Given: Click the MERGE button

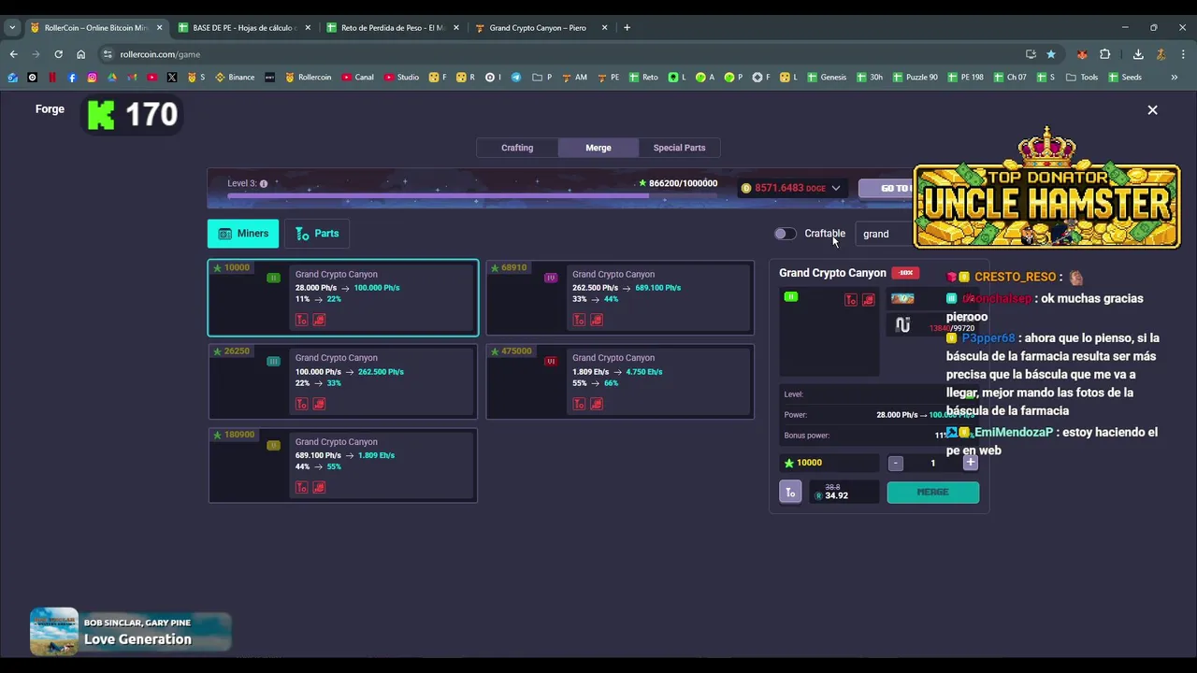Looking at the screenshot, I should pos(932,492).
